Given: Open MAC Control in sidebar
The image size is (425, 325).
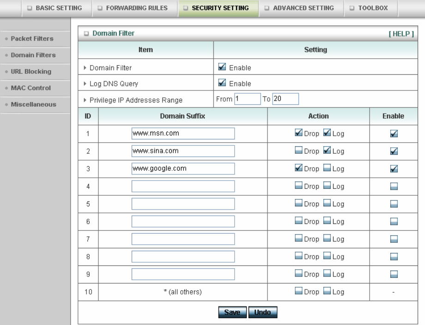Looking at the screenshot, I should (30, 88).
